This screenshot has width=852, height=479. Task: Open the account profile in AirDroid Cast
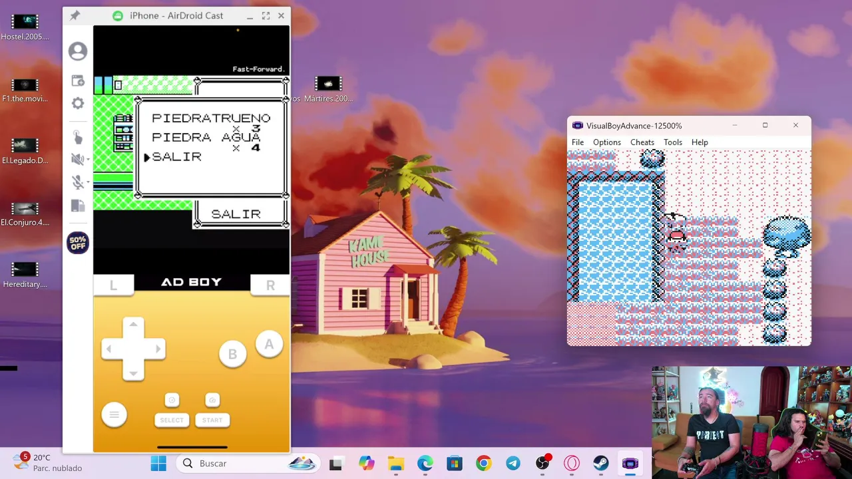click(x=78, y=51)
